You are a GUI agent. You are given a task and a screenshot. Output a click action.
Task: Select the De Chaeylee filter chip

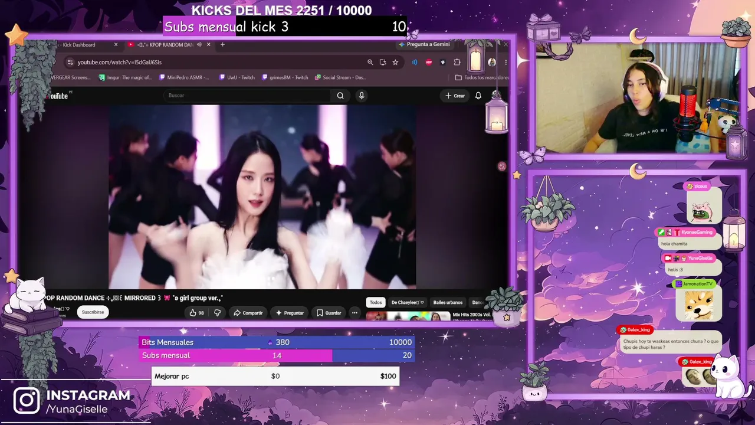click(408, 302)
